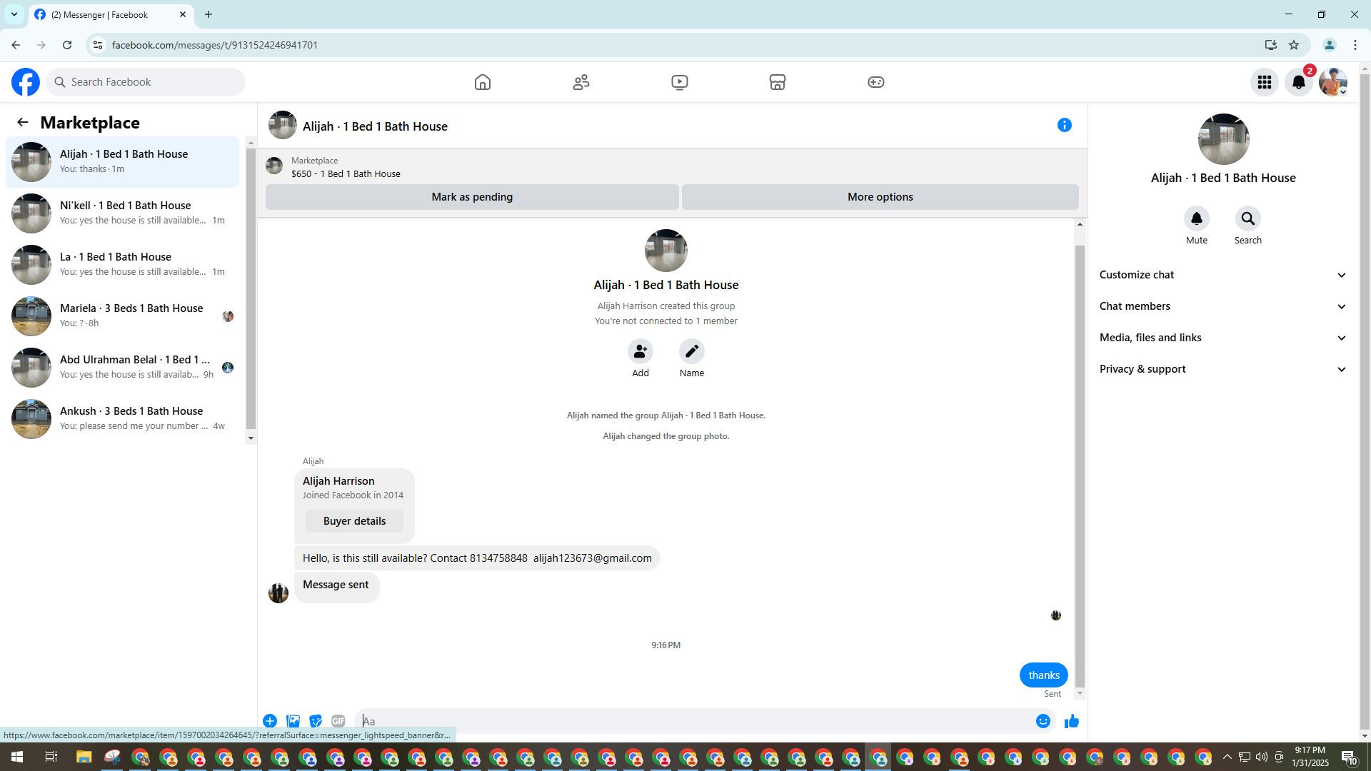Image resolution: width=1371 pixels, height=771 pixels.
Task: Open the Chrome three-dot menu
Action: pyautogui.click(x=1355, y=45)
